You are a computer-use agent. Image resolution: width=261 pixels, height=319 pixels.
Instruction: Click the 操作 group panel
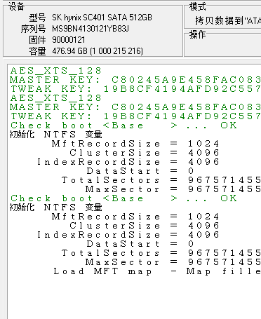pyautogui.click(x=222, y=43)
